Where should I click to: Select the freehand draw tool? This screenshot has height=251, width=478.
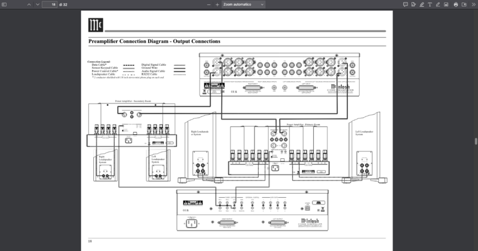(438, 5)
